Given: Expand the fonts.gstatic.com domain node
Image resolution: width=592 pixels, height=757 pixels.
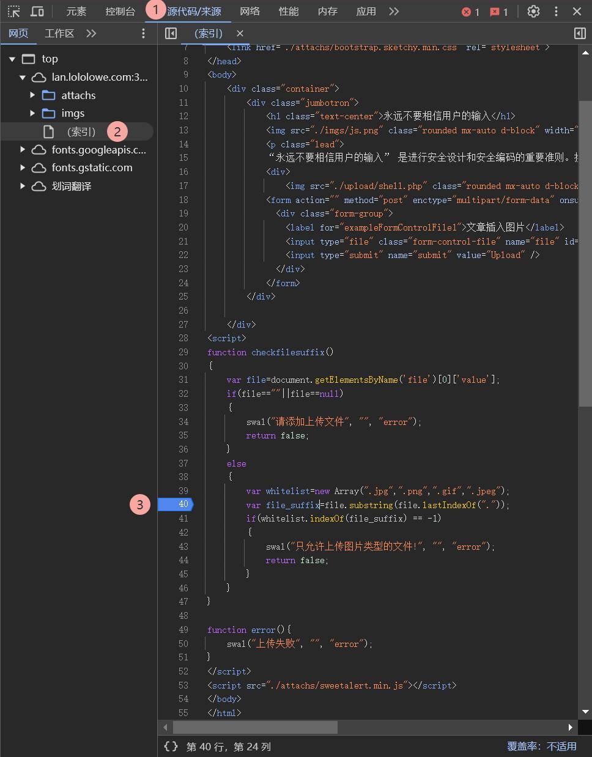Looking at the screenshot, I should [23, 168].
